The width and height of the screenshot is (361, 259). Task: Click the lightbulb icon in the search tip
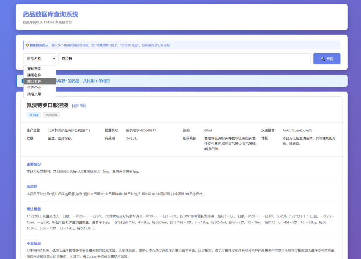tap(27, 45)
